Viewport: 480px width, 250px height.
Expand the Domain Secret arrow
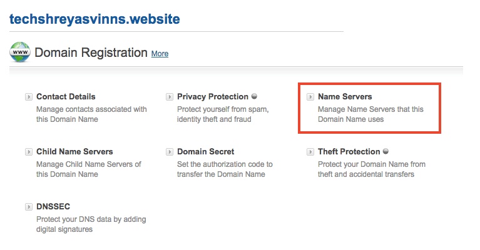pos(170,152)
